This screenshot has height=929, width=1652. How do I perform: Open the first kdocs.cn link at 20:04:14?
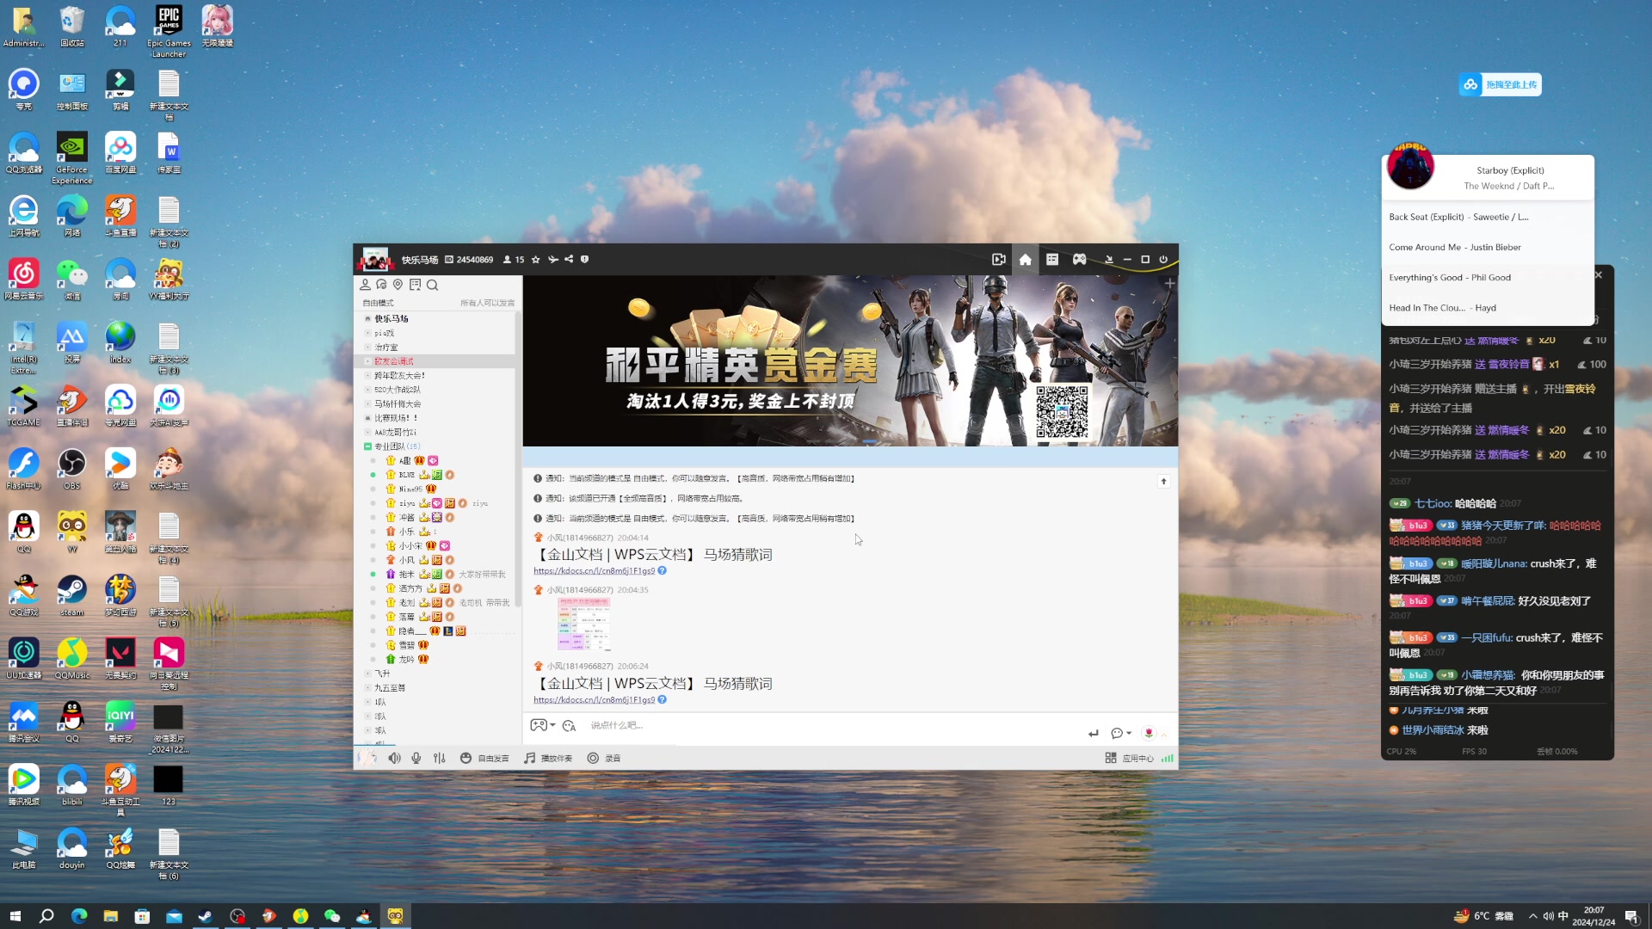tap(594, 570)
